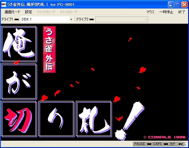Click the application icon in title bar
Screen dimensions: 189x148
(4, 5)
